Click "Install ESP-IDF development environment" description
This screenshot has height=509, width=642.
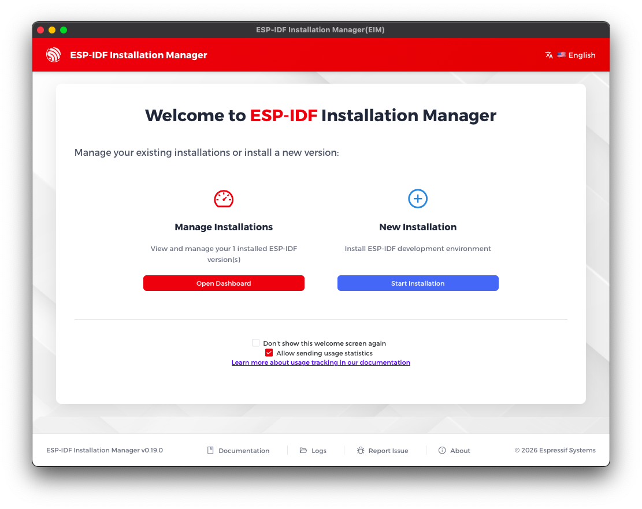click(x=418, y=249)
